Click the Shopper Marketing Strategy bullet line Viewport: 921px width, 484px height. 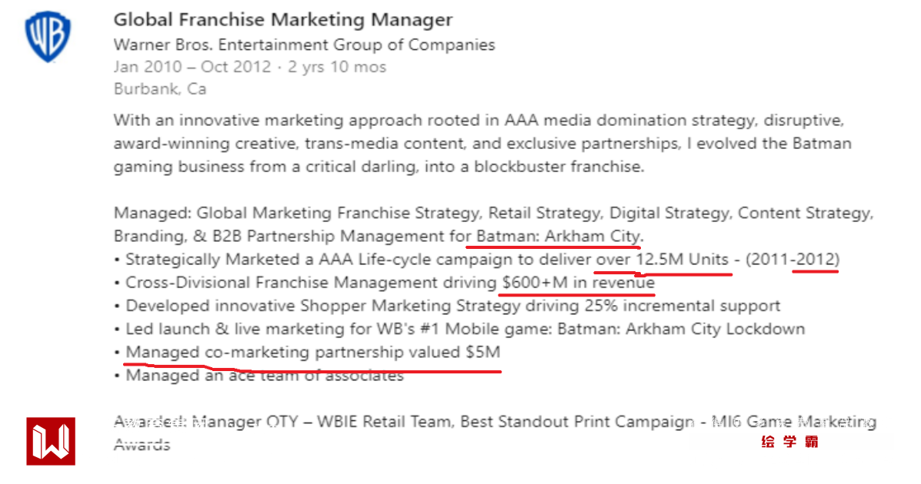[452, 306]
